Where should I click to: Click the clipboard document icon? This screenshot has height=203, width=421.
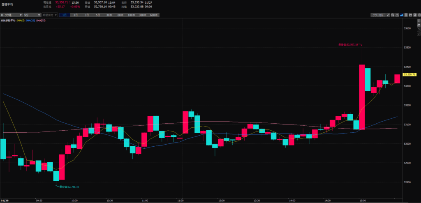(406, 15)
